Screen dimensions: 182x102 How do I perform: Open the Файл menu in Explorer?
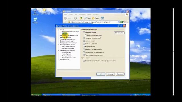pos(65,14)
